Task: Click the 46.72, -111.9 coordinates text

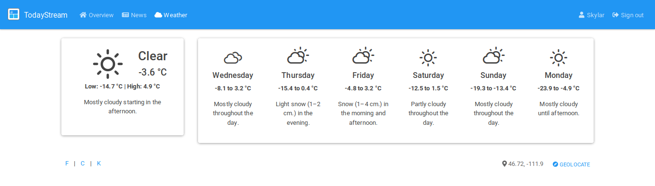Action: pyautogui.click(x=526, y=164)
